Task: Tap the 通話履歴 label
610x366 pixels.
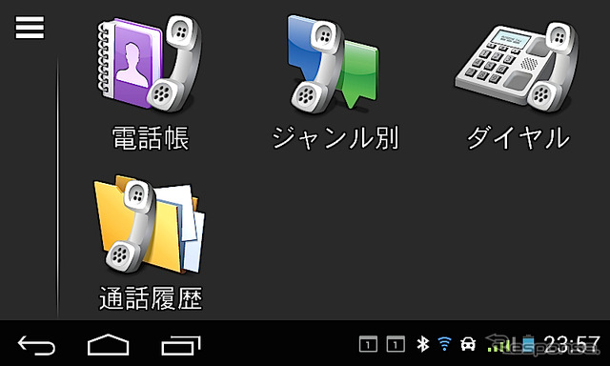Action: click(151, 298)
